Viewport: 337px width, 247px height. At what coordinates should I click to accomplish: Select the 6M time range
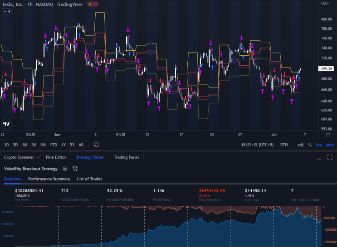click(43, 145)
